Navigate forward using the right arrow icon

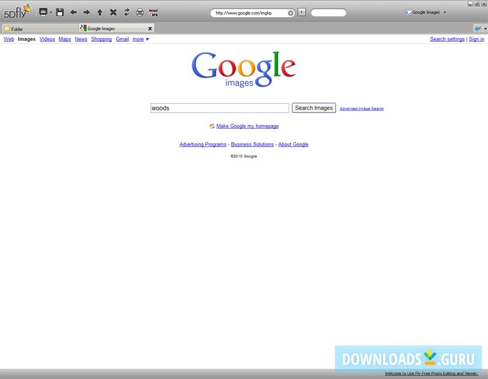click(x=87, y=12)
